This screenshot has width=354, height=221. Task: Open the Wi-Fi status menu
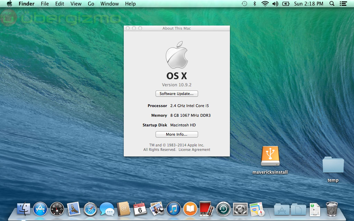coord(265,4)
